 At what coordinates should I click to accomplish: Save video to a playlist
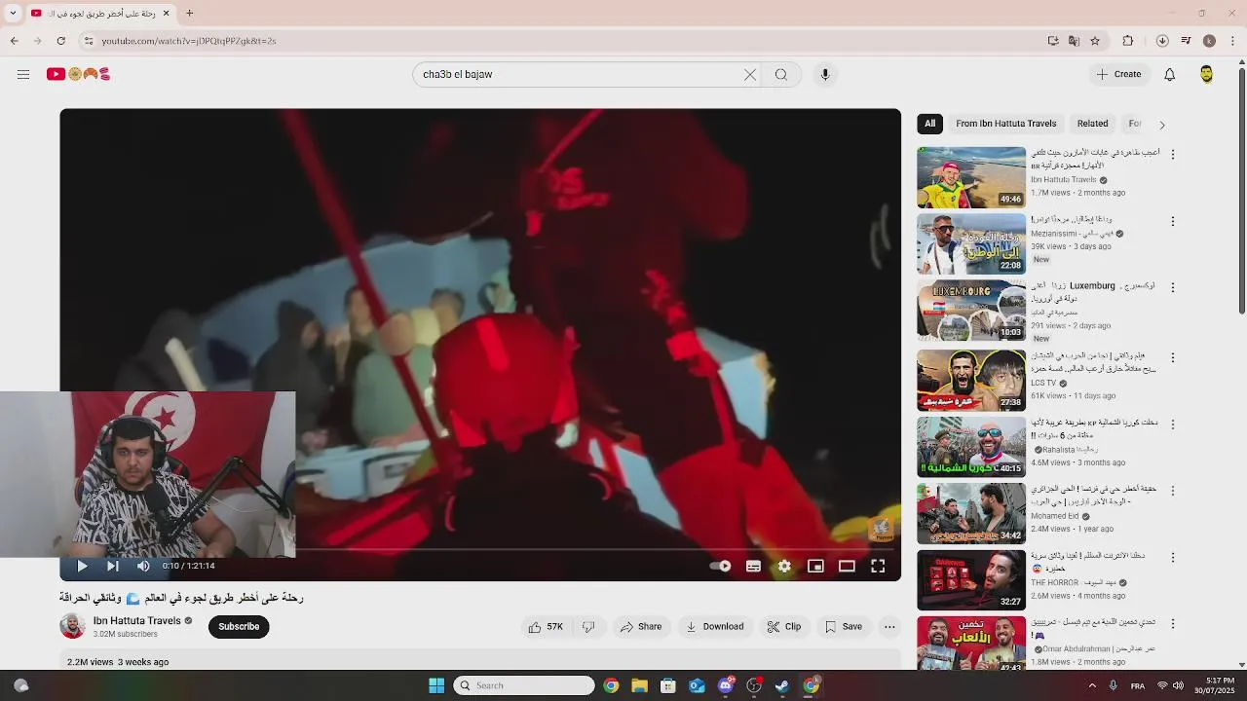pyautogui.click(x=844, y=627)
